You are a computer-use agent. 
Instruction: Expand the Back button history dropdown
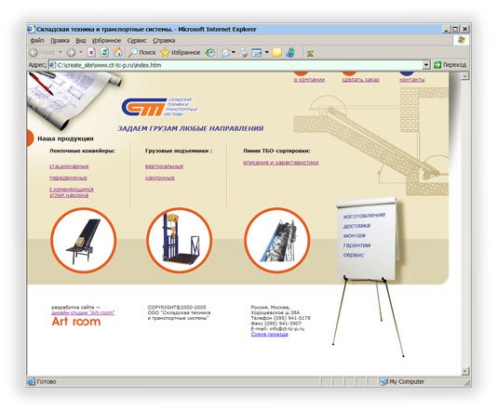pos(60,52)
